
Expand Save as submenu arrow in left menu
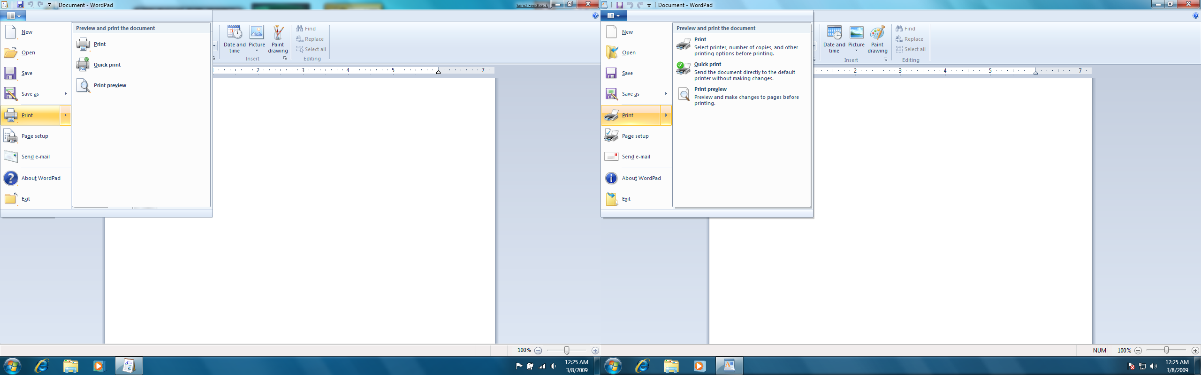(66, 94)
